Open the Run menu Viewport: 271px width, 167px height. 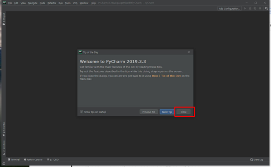pos(61,3)
